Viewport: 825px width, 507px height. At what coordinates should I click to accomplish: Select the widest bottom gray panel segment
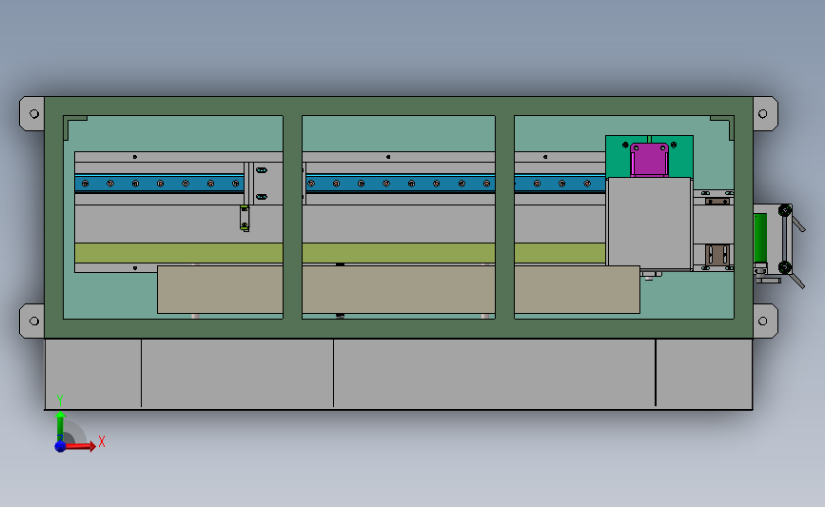pos(495,374)
